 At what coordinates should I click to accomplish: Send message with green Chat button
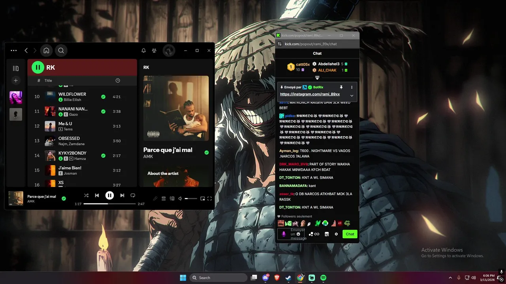[350, 234]
